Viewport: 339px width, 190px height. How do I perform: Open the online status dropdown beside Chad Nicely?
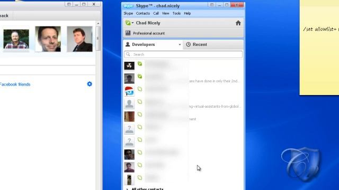pos(132,23)
